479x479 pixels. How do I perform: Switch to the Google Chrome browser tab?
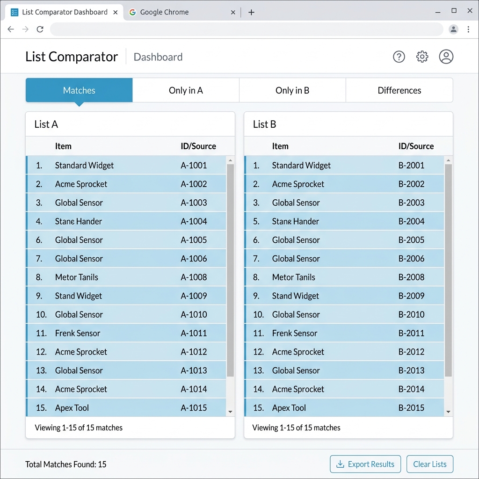click(182, 12)
